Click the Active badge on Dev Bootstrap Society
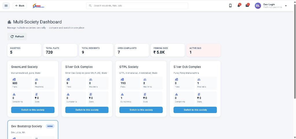 pos(50,126)
